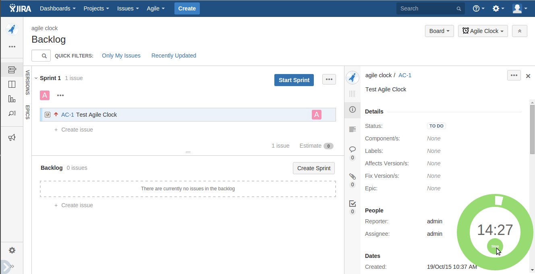Click the detail panel vertical scrollbar thumb
This screenshot has height=274, width=535.
pos(532,130)
